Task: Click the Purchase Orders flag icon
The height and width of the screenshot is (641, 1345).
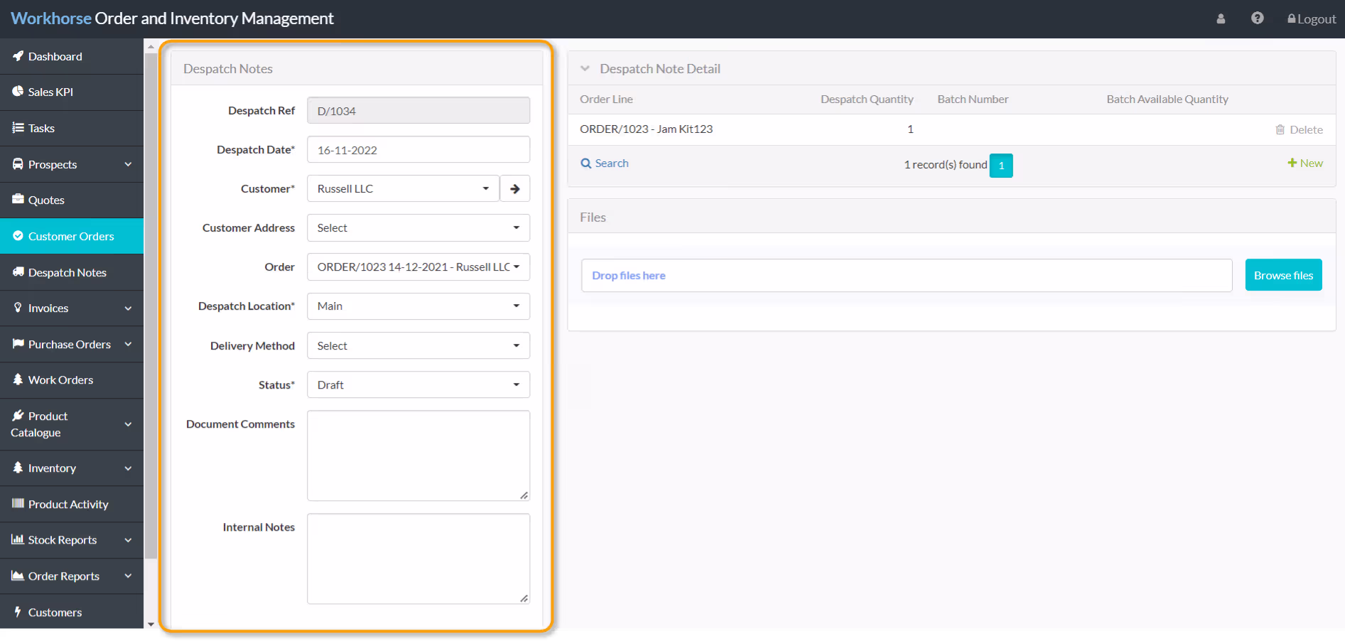Action: (18, 344)
